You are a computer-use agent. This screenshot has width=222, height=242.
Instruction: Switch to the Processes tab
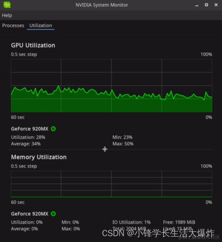click(x=13, y=26)
